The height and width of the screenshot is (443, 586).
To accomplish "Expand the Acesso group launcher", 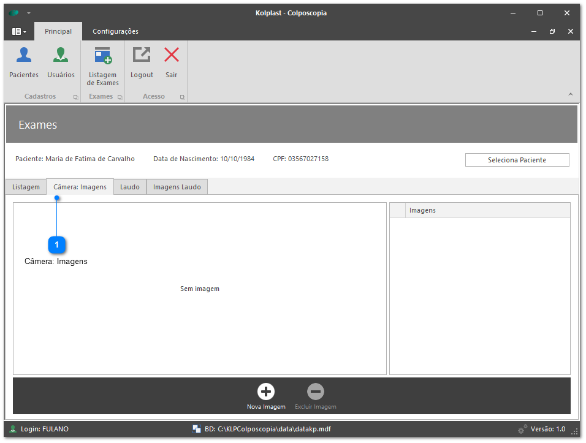I will 182,97.
